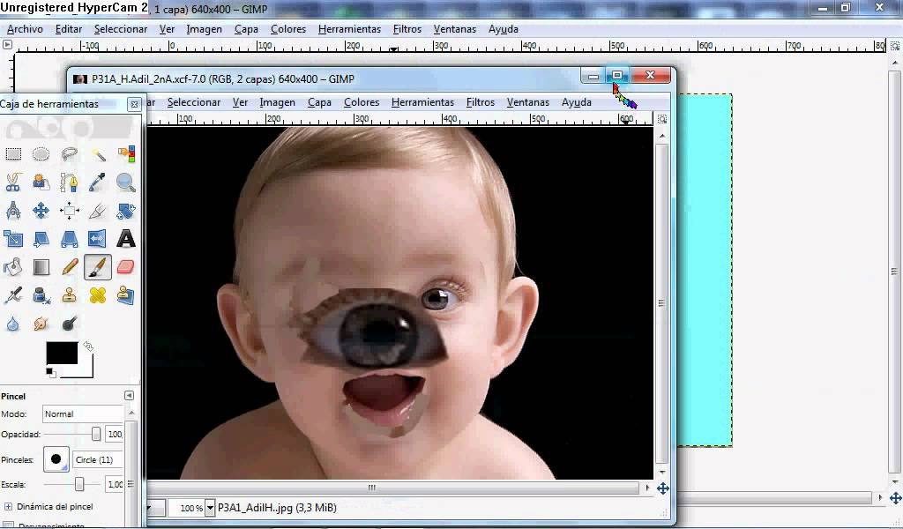Select the Rectangle Select tool
This screenshot has width=903, height=529.
pyautogui.click(x=13, y=154)
